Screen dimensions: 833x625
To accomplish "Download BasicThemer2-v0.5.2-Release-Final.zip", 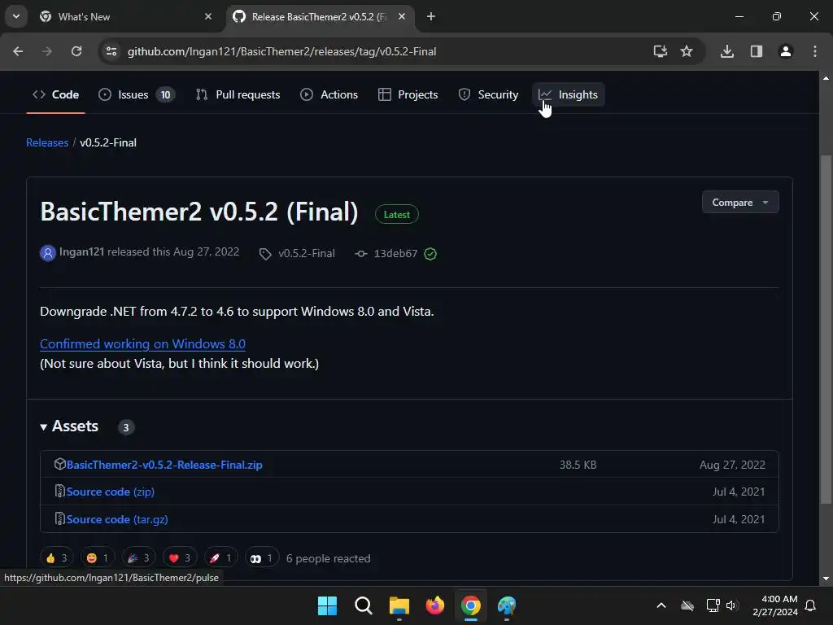I will pyautogui.click(x=164, y=465).
